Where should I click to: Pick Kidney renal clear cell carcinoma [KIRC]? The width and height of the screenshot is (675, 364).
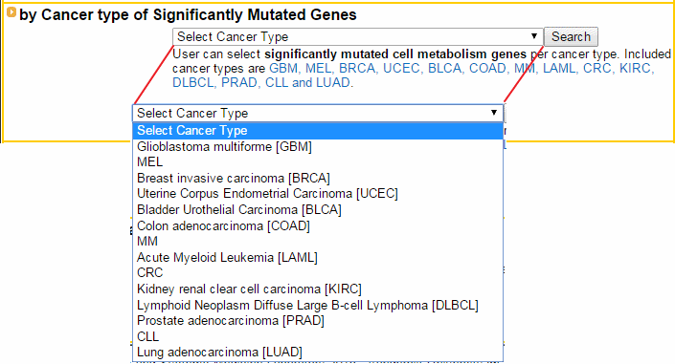pyautogui.click(x=318, y=289)
